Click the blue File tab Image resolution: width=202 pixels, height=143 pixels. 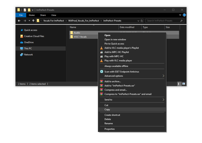(21, 15)
